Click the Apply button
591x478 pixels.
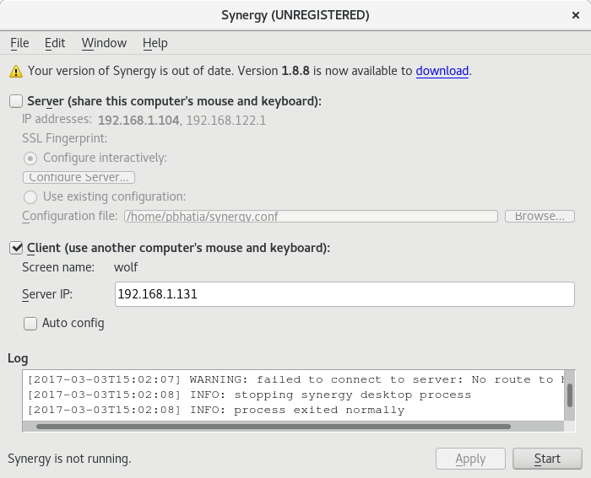470,459
